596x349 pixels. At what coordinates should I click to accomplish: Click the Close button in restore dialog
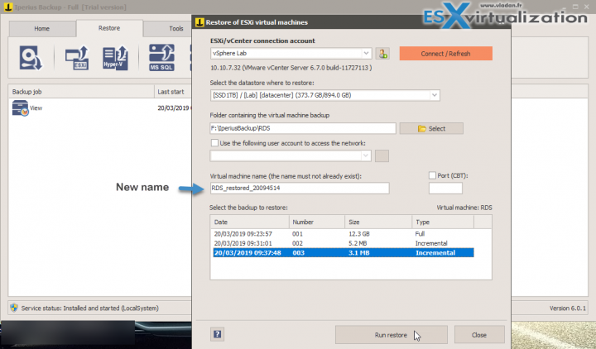(x=479, y=335)
